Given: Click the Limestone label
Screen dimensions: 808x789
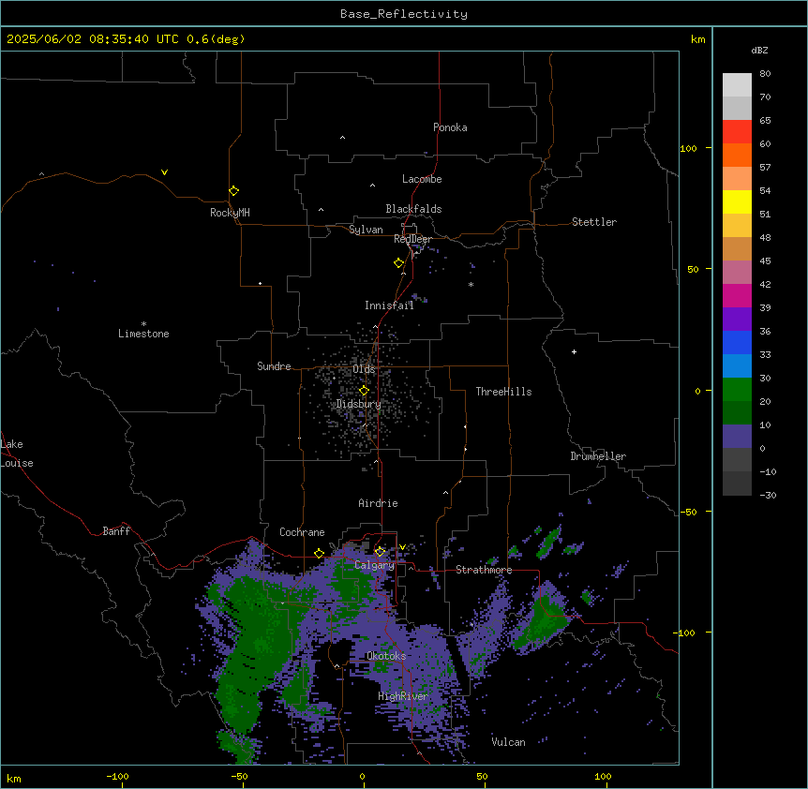Looking at the screenshot, I should click(143, 334).
